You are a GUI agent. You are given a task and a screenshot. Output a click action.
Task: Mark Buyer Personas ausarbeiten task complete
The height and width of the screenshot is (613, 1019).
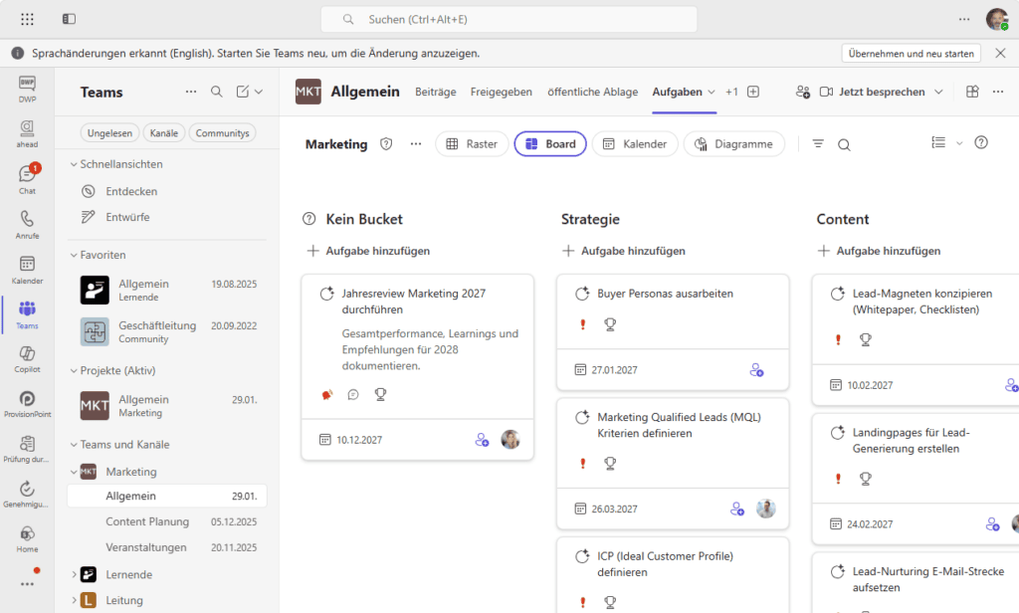coord(582,294)
